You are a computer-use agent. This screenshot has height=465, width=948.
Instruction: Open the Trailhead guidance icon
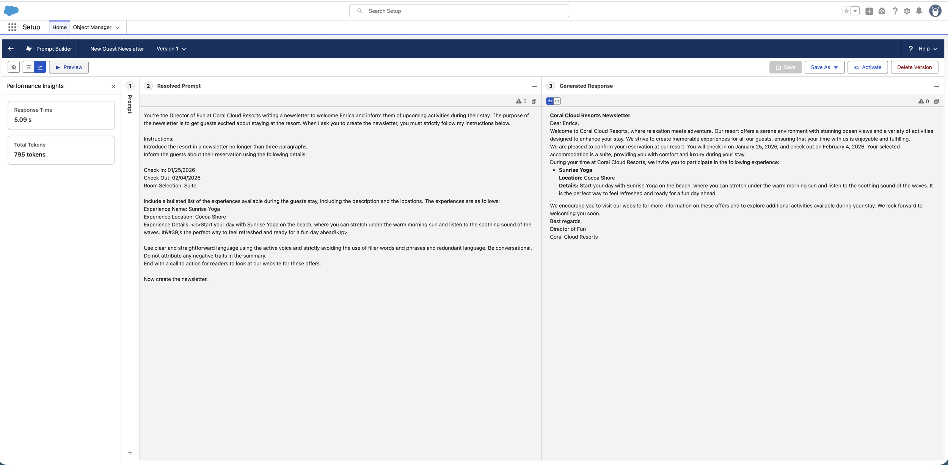pyautogui.click(x=882, y=11)
